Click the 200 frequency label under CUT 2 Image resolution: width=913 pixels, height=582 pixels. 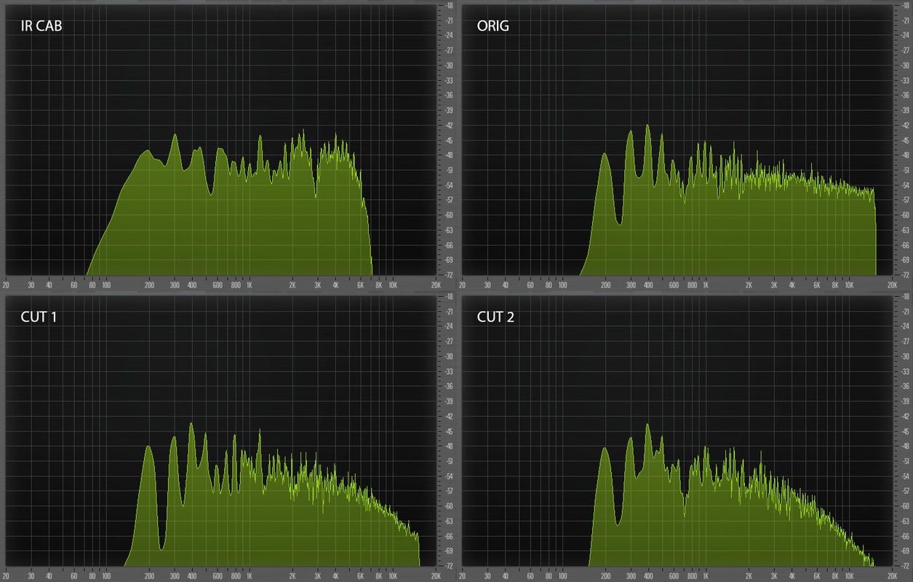point(606,576)
